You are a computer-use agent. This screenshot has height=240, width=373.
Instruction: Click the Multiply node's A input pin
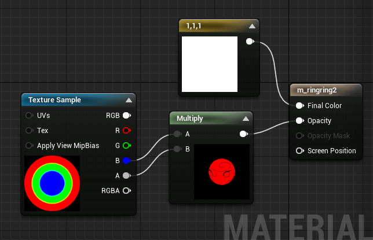177,134
